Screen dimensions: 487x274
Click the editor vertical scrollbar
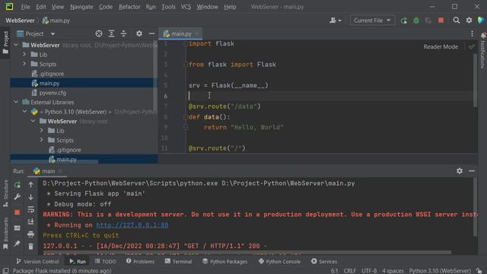[475, 80]
